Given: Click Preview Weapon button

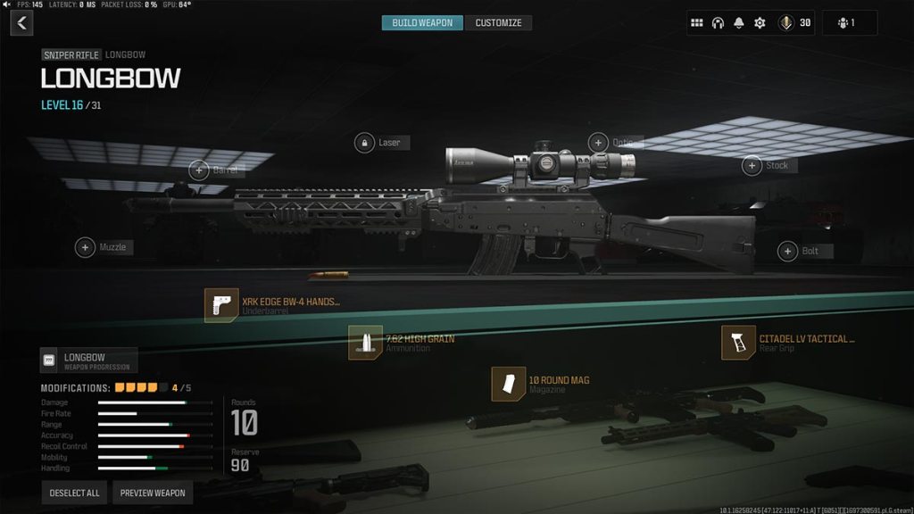Looking at the screenshot, I should [x=153, y=493].
